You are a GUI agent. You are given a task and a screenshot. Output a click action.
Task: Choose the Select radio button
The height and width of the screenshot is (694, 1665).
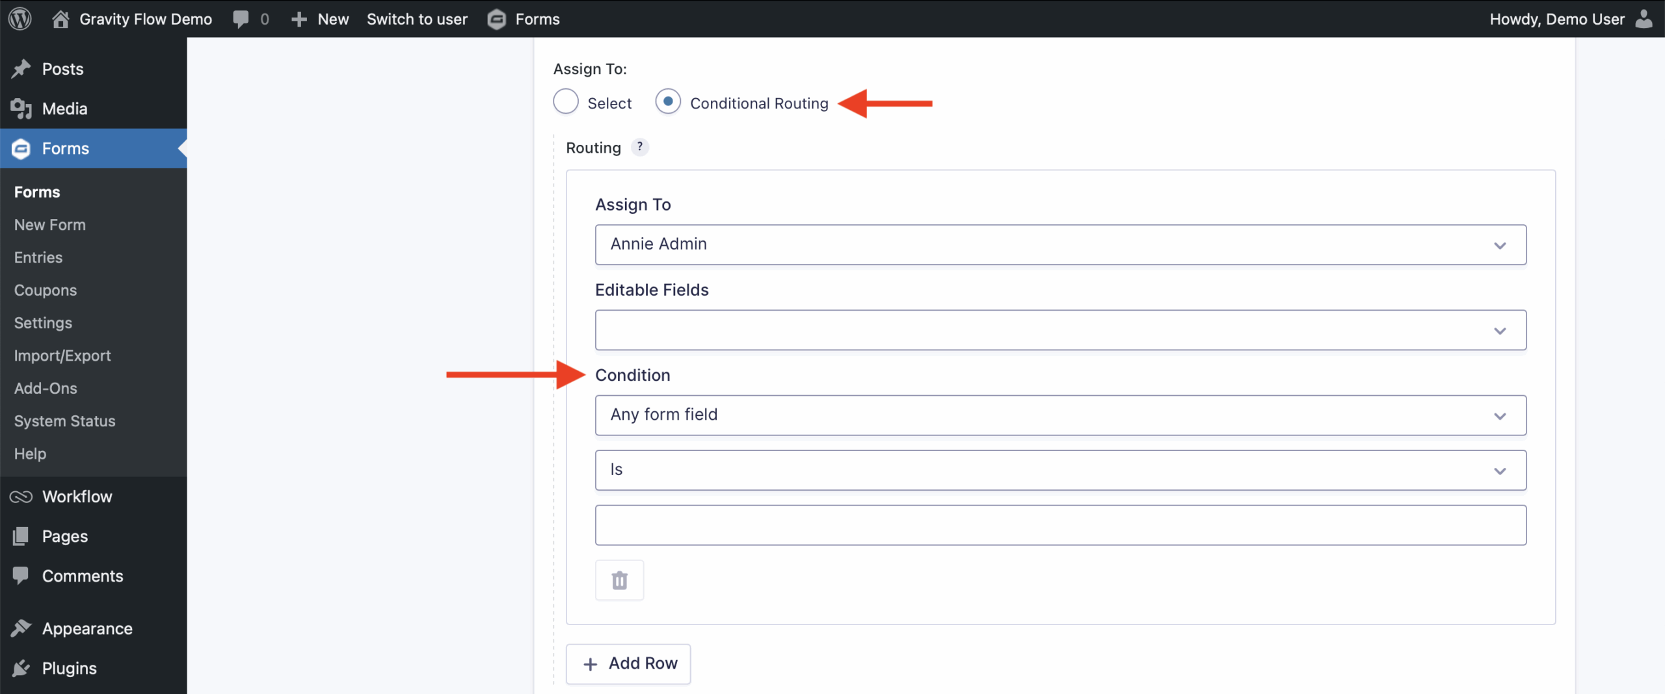566,102
